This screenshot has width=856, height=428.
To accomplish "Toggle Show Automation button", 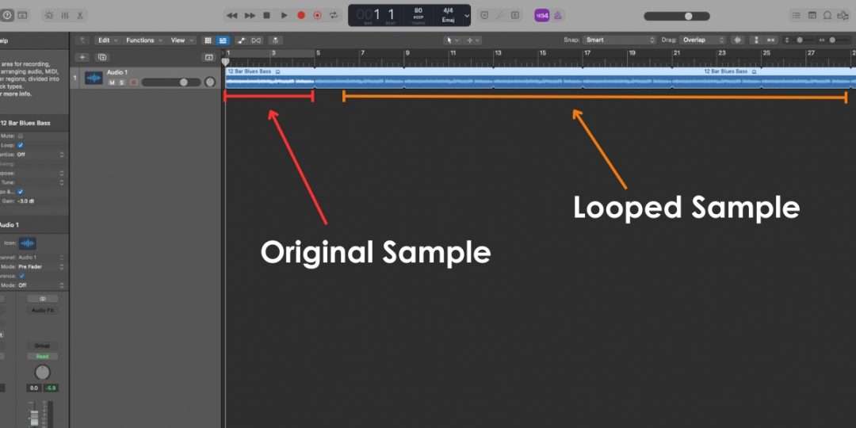I will [241, 40].
